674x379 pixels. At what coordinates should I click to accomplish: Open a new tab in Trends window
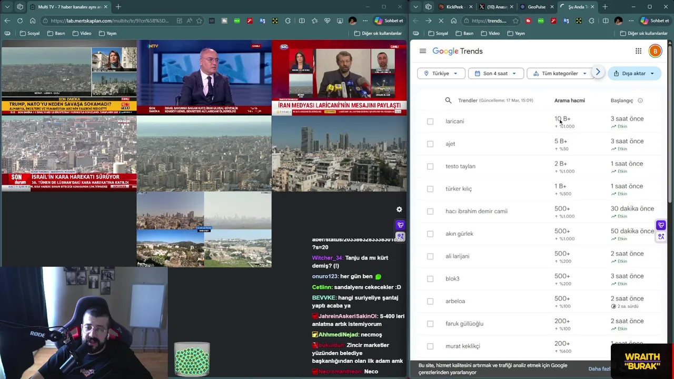pyautogui.click(x=605, y=7)
